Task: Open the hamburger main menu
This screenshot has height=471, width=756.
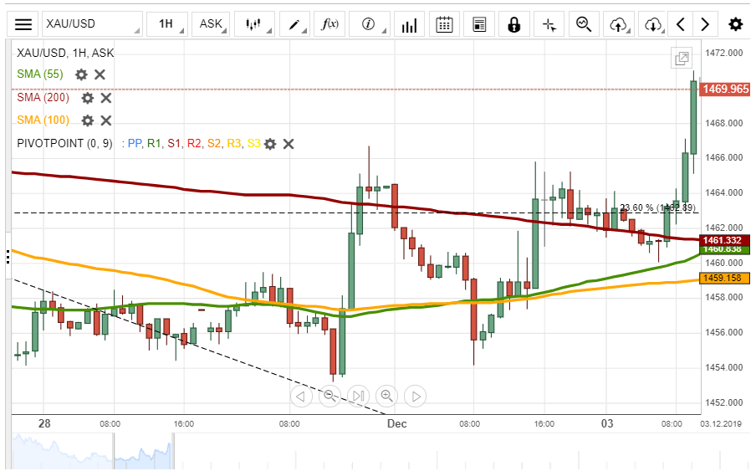Action: click(23, 24)
